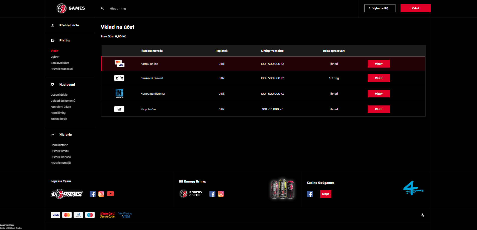The height and width of the screenshot is (230, 477).
Task: Open Loprais Team Facebook page icon
Action: click(93, 194)
